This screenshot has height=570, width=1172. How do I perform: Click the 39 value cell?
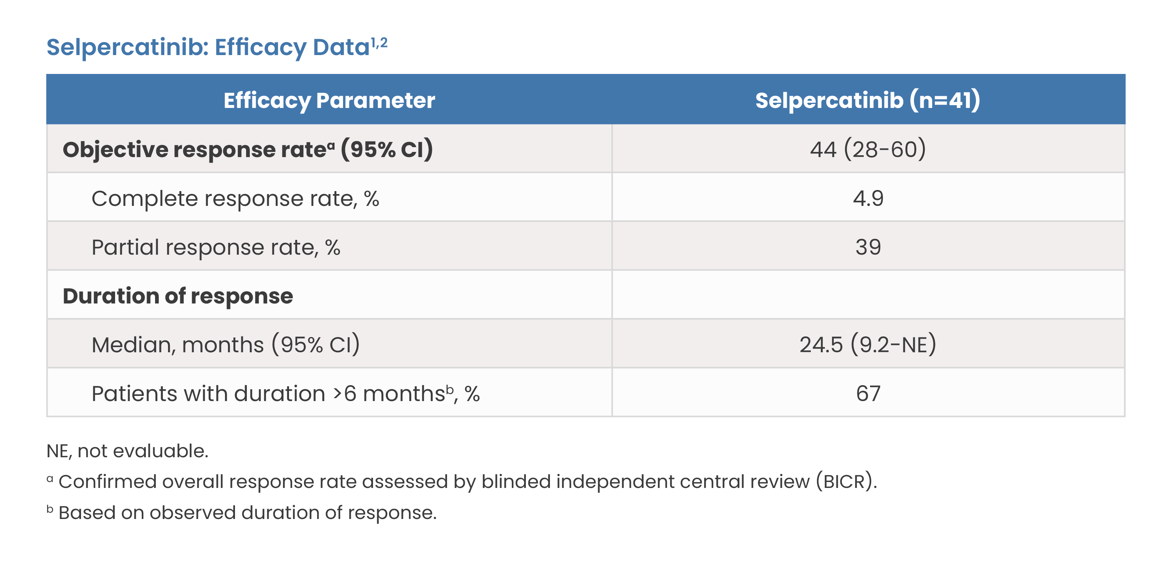(868, 248)
